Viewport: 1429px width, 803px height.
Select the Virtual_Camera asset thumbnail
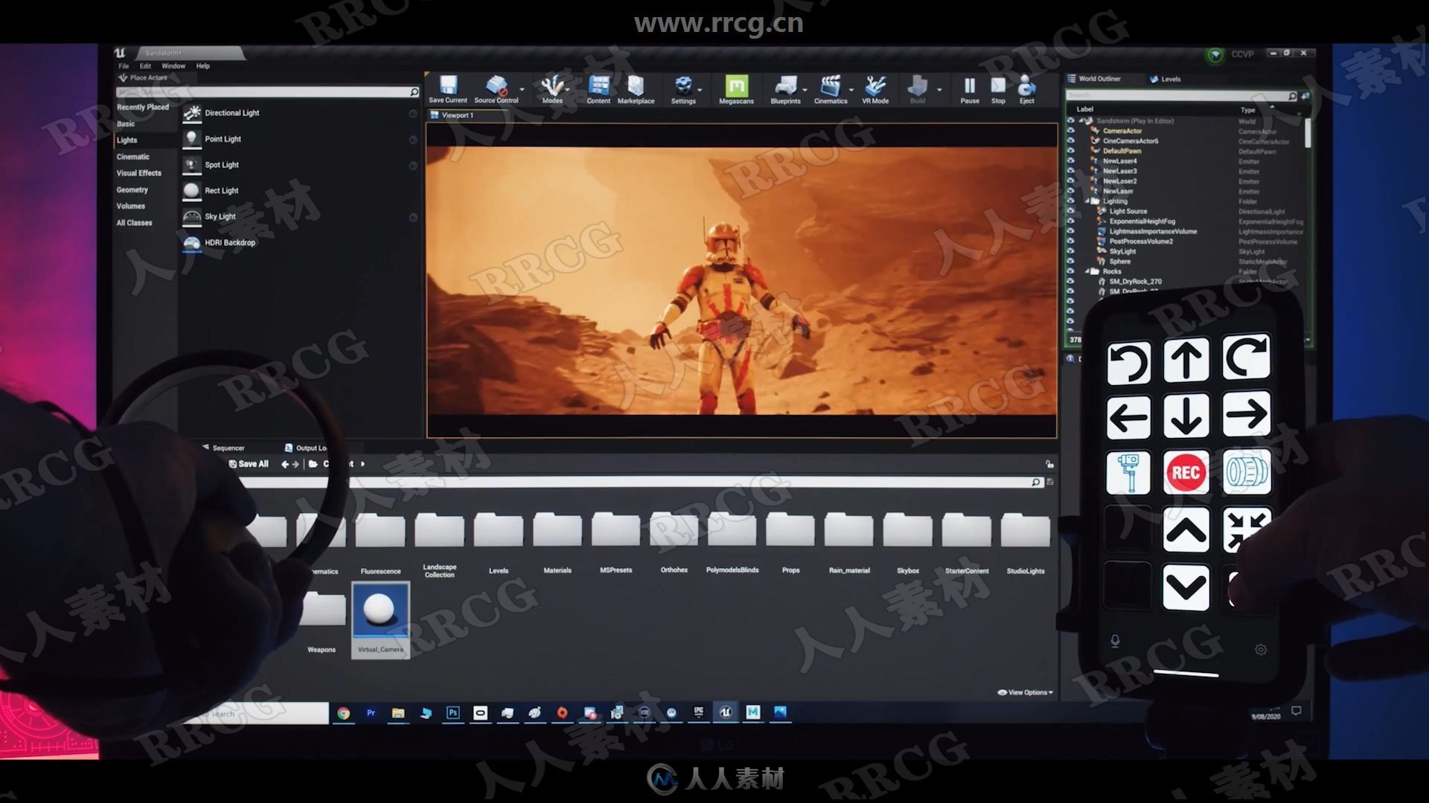(380, 619)
